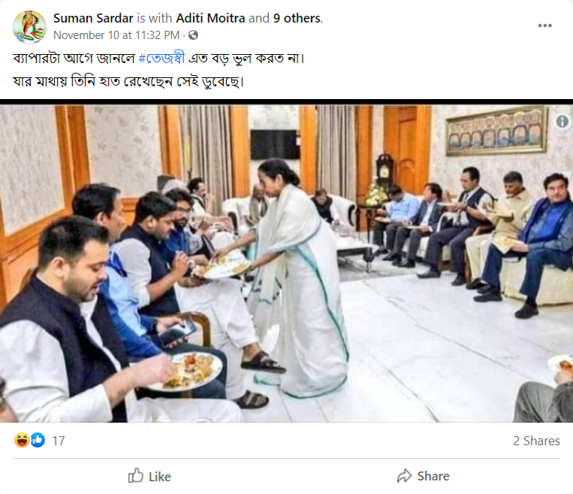The height and width of the screenshot is (494, 573).
Task: Click the arrow icon beside Share
Action: pyautogui.click(x=405, y=476)
